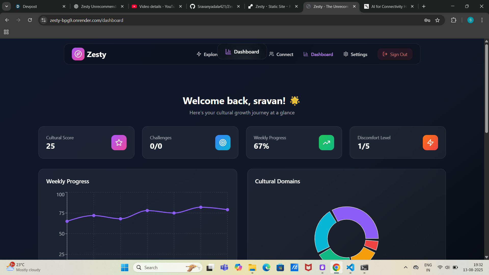Go to the Connect nav item

(281, 54)
